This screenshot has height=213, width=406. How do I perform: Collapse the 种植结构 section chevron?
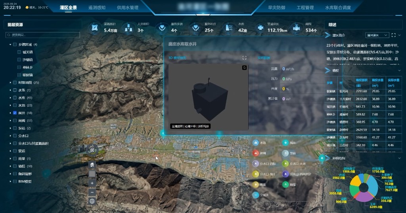(x=399, y=158)
